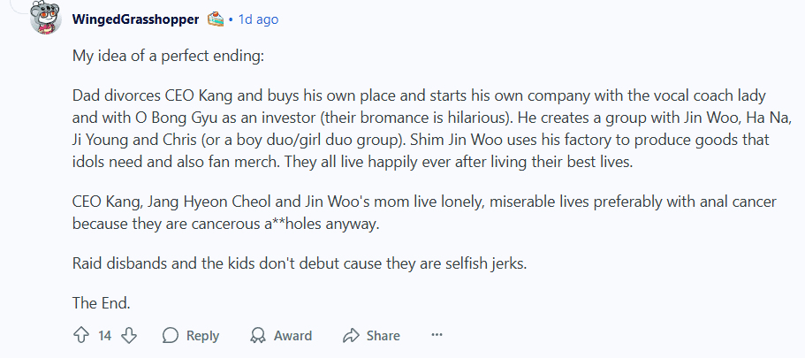Visit the WingedGrasshopper user profile link

[x=135, y=19]
